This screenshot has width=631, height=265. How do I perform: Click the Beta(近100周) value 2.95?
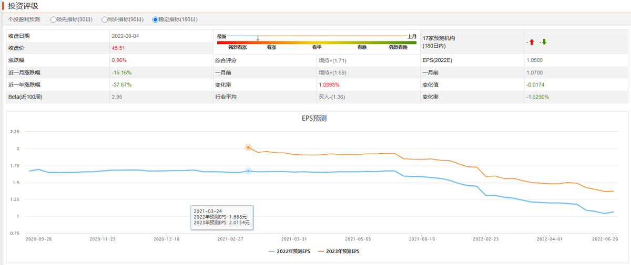(x=117, y=97)
